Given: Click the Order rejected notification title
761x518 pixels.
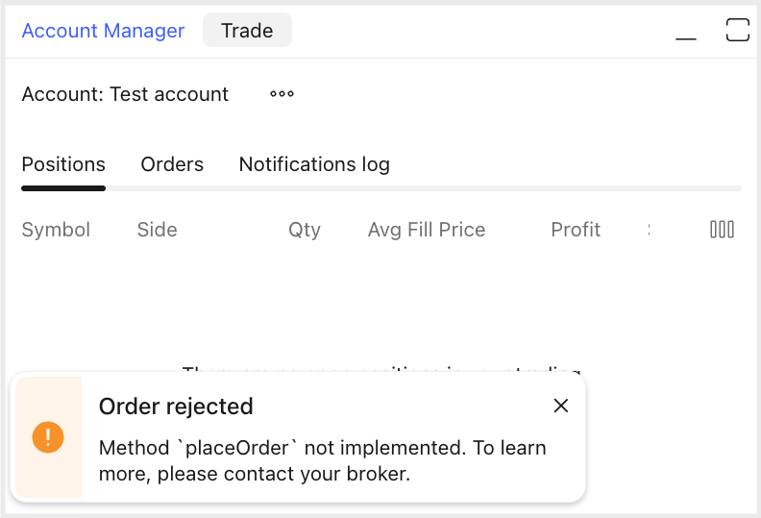Looking at the screenshot, I should tap(176, 407).
